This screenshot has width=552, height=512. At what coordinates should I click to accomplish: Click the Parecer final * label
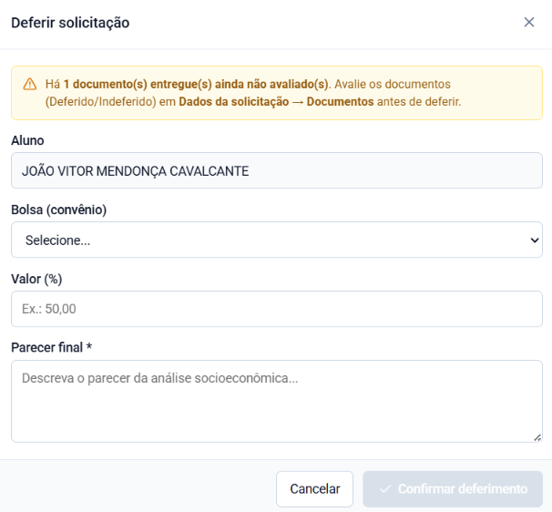51,347
